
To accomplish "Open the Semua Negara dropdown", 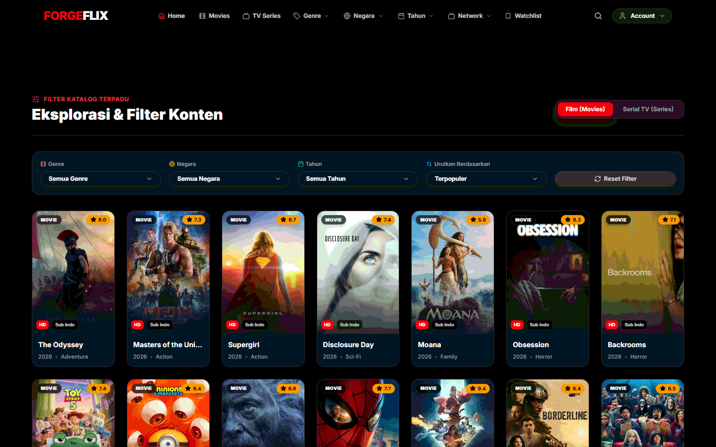I will click(229, 179).
